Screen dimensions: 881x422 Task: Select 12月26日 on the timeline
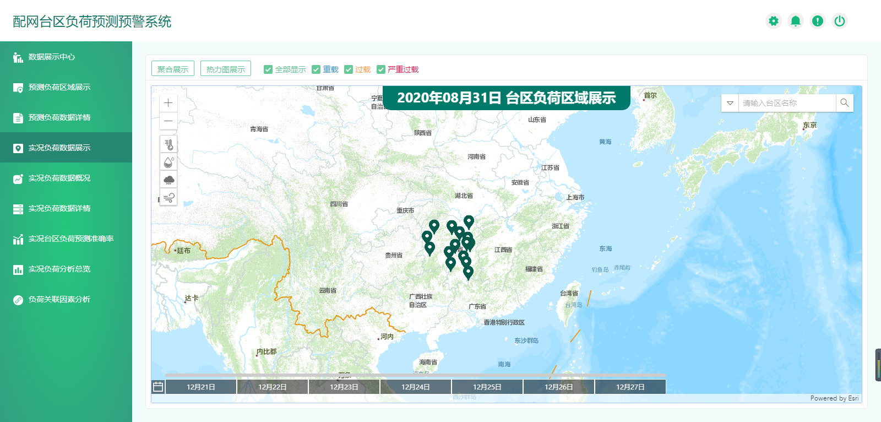point(559,387)
